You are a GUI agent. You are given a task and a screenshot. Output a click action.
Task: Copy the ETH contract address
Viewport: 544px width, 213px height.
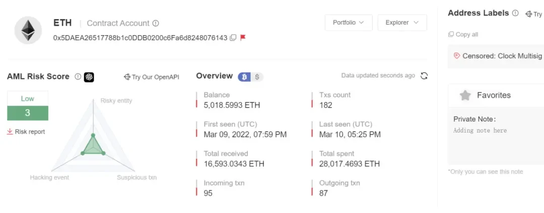(233, 38)
